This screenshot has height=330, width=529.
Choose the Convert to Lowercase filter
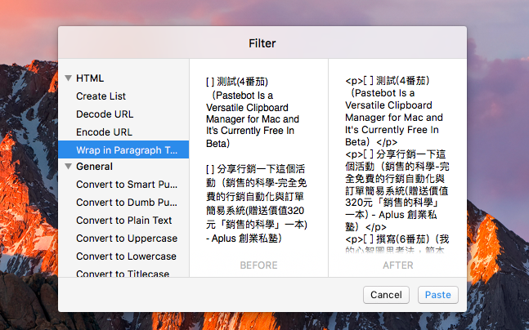pos(126,256)
